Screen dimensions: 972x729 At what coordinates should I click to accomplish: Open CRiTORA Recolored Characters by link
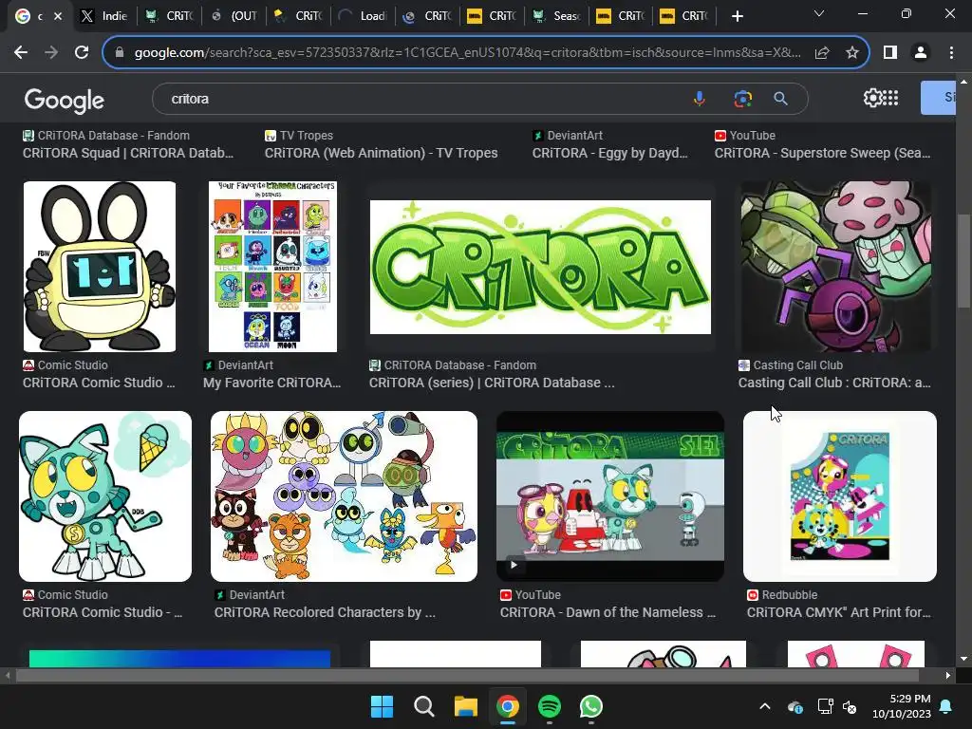point(325,612)
